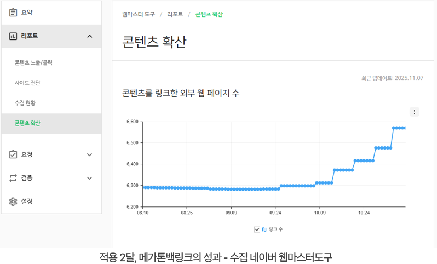
Task: Click the 리포트 bar chart icon
Action: coord(13,36)
